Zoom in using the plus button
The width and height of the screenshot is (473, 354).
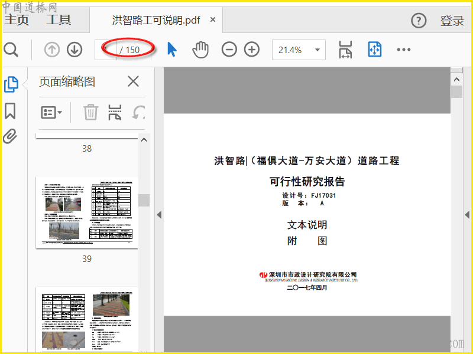(x=252, y=50)
